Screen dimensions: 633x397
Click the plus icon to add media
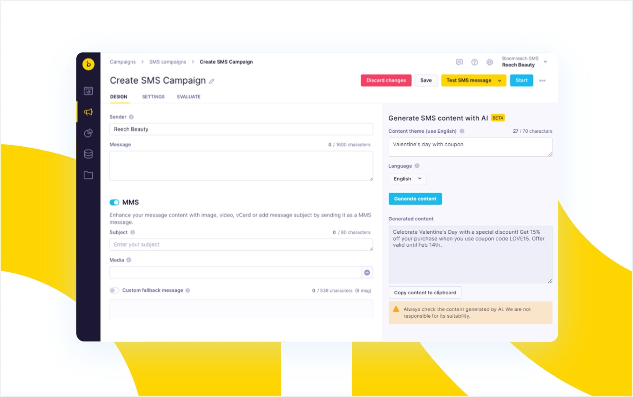pos(367,272)
